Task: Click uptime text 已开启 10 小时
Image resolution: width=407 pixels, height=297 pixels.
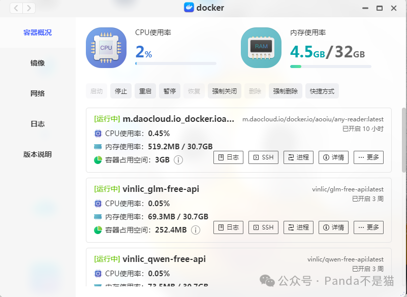Action: coord(363,129)
